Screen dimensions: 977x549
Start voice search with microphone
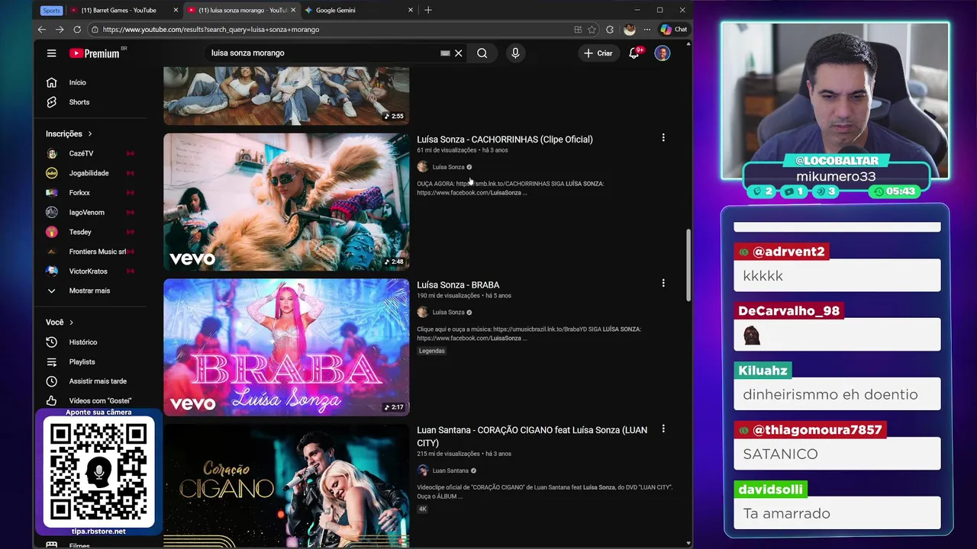(x=515, y=53)
